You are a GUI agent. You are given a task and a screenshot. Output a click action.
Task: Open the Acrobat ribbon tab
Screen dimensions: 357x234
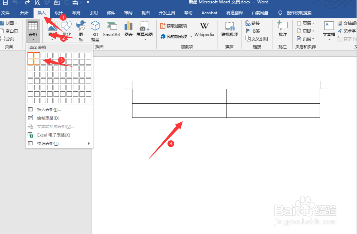(209, 13)
